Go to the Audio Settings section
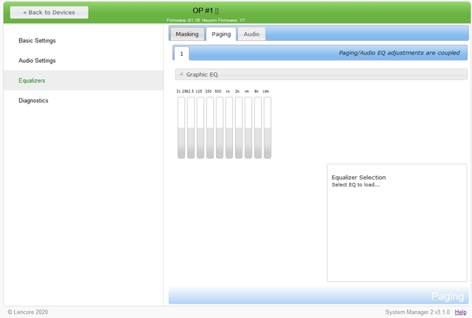Screen dimensions: 472x318 pos(37,61)
